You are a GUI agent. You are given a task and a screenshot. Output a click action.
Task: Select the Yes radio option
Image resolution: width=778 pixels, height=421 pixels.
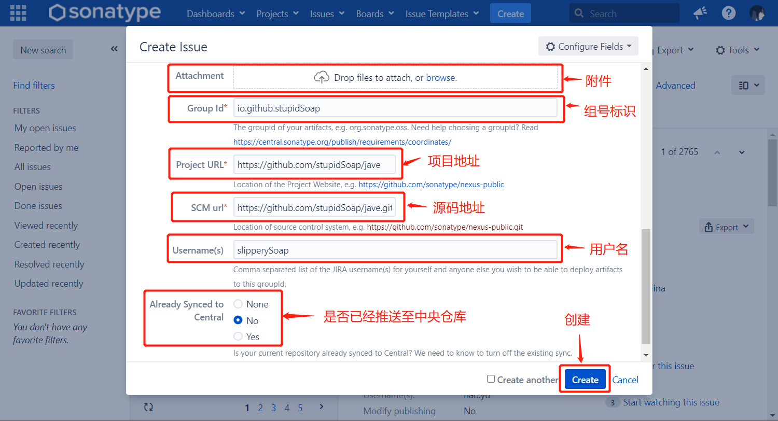238,336
